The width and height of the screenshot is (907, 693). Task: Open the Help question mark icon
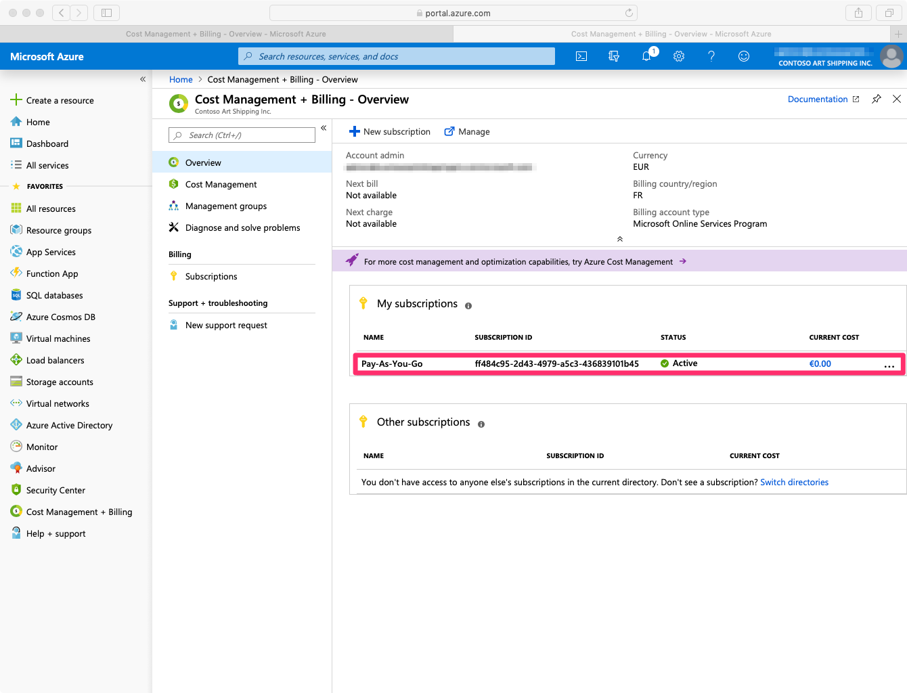[711, 56]
